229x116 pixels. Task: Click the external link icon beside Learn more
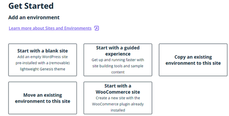tap(97, 28)
